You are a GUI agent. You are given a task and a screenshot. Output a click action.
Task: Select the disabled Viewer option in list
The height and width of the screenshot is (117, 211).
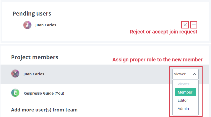coord(183,84)
